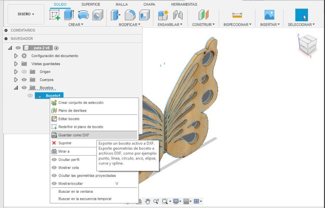Click the Insert image icon

point(269,15)
